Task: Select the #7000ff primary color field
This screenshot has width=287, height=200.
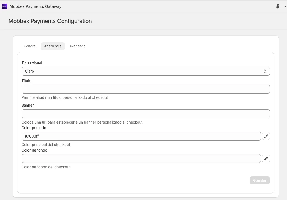Action: 141,136
